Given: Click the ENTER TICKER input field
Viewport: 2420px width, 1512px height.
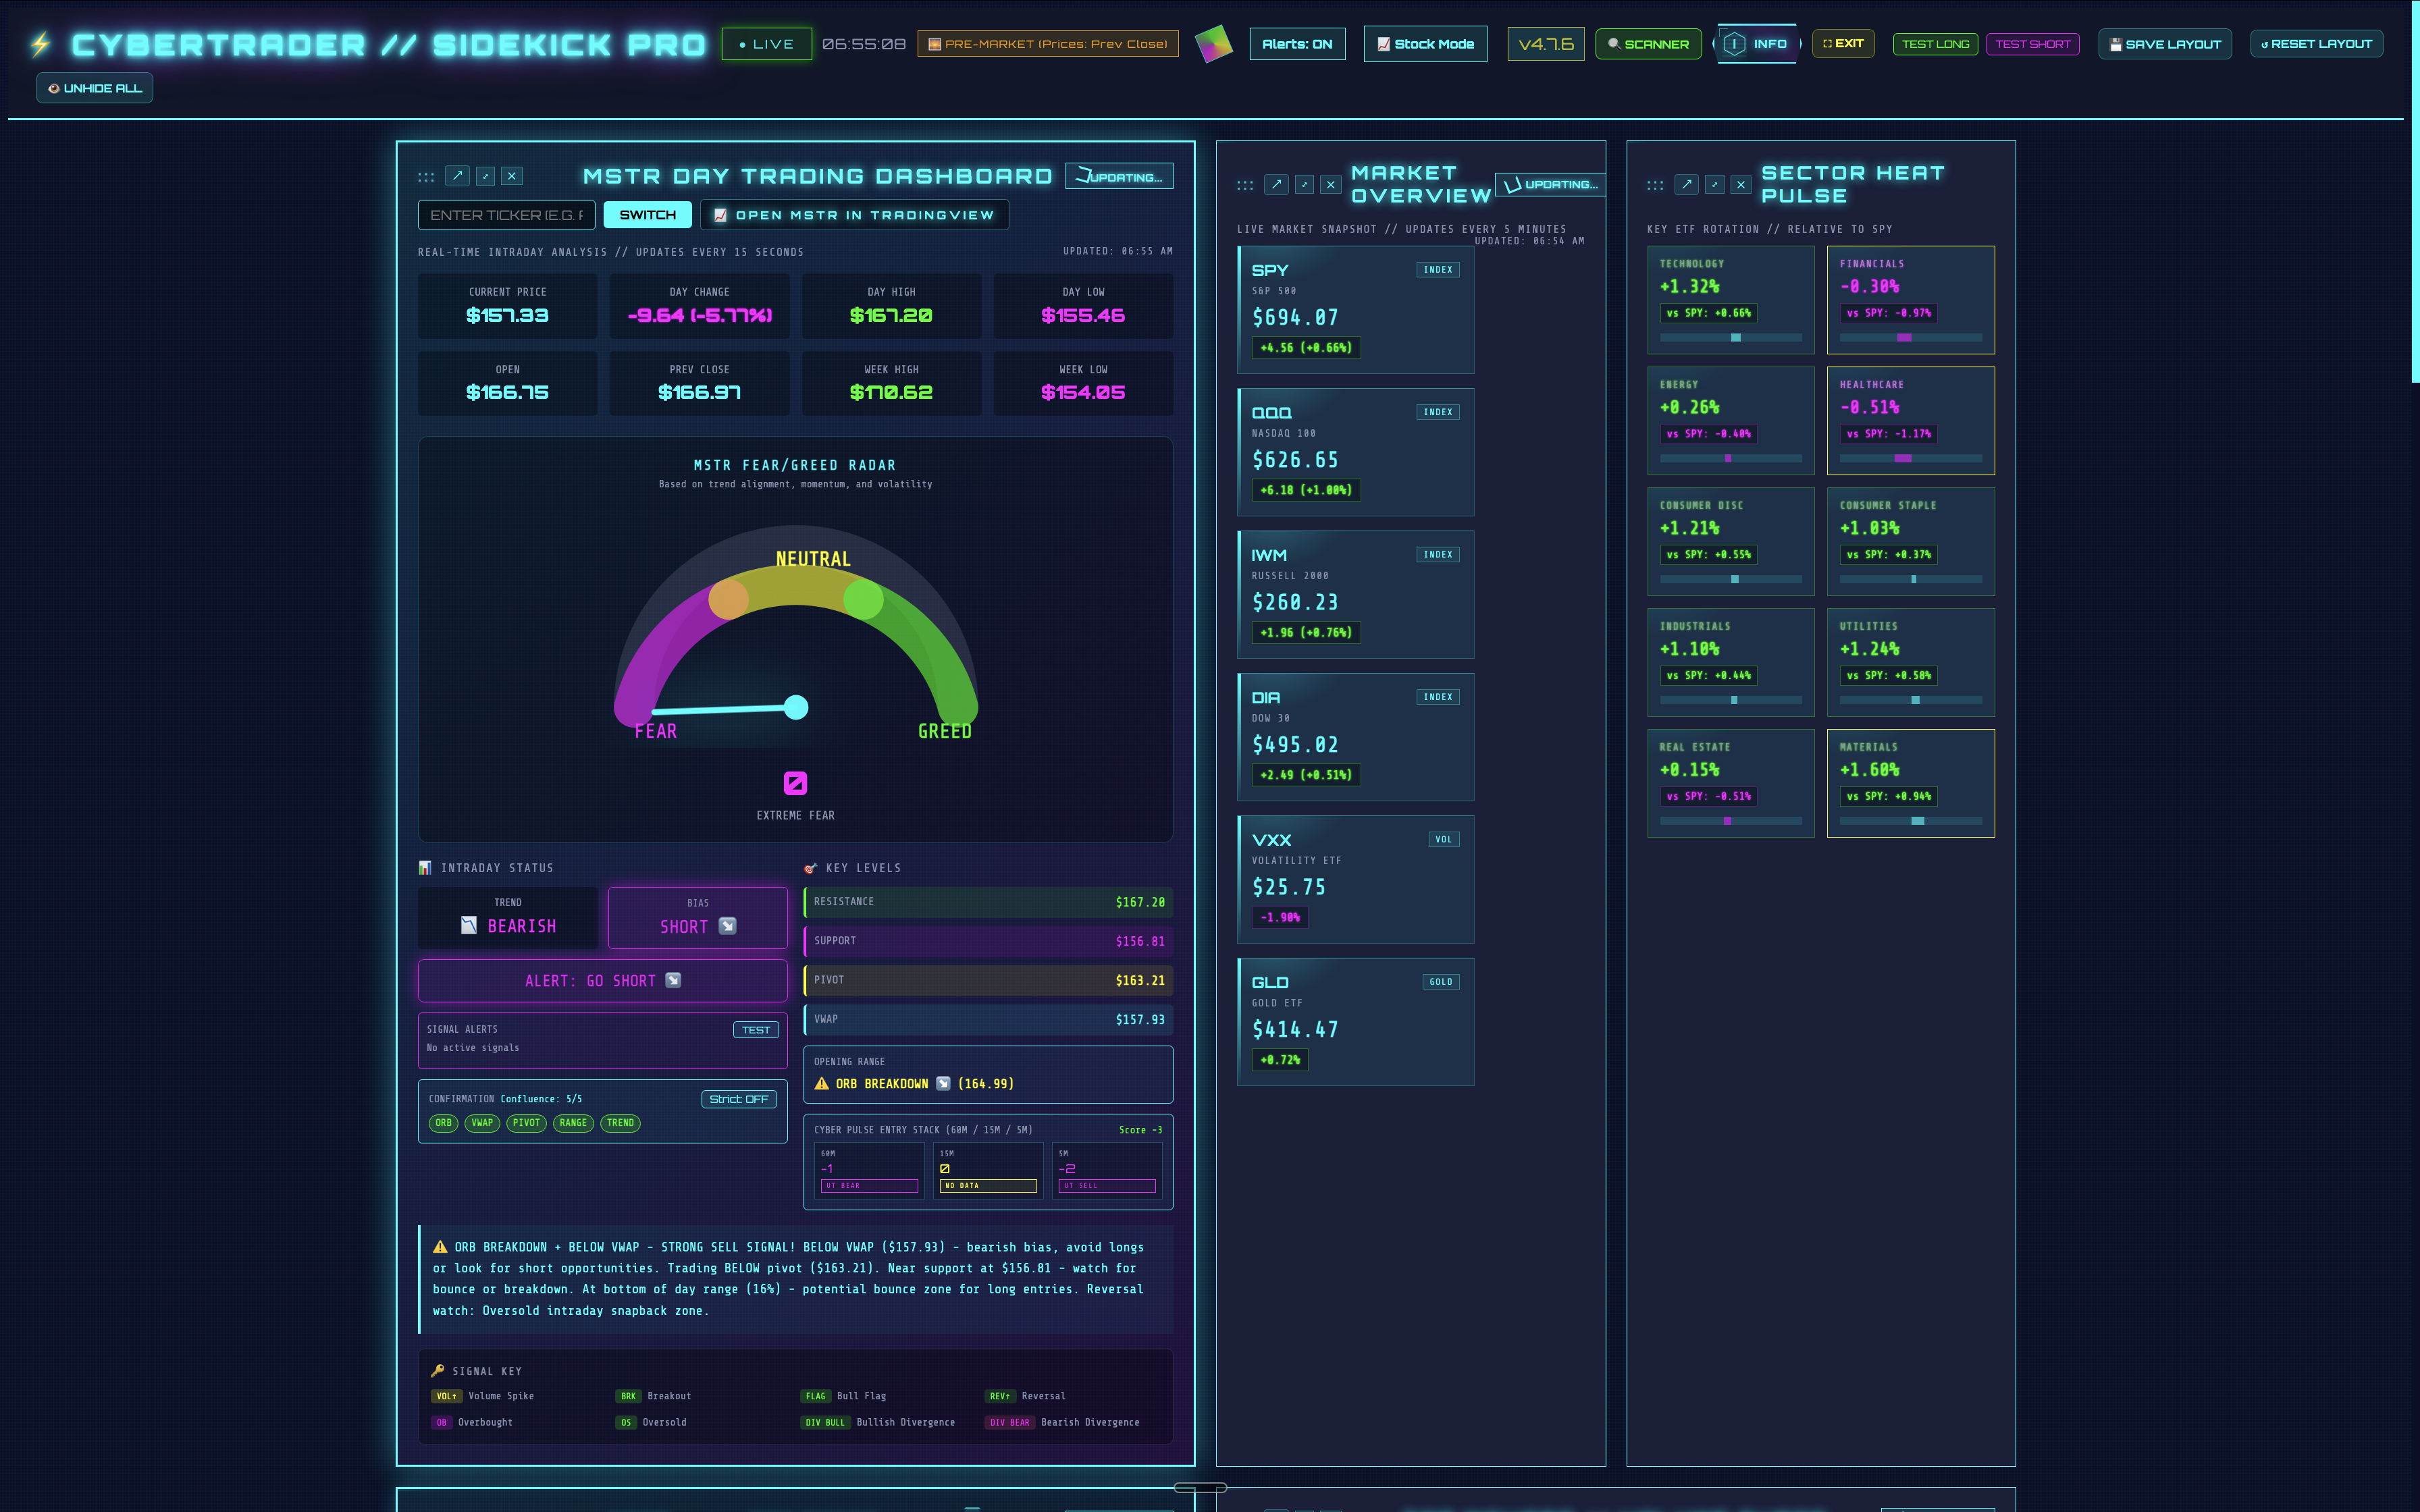Looking at the screenshot, I should (506, 214).
